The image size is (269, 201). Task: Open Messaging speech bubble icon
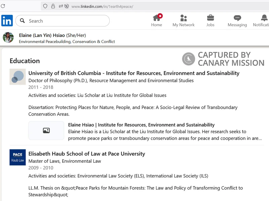pos(237,18)
